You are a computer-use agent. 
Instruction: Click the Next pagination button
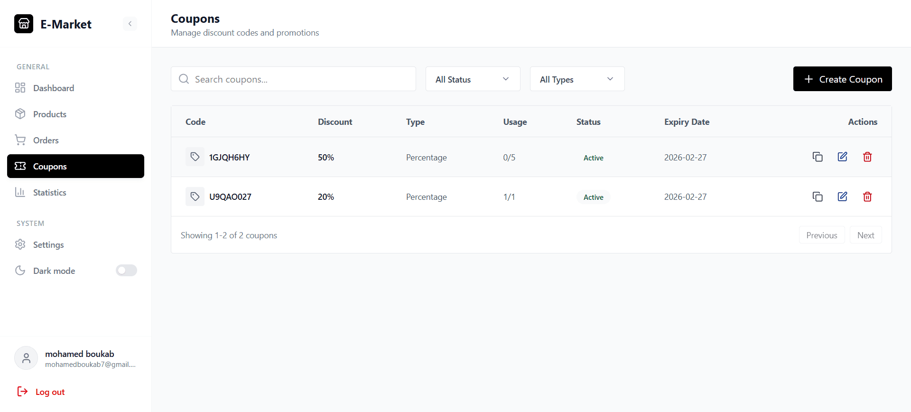pos(865,235)
